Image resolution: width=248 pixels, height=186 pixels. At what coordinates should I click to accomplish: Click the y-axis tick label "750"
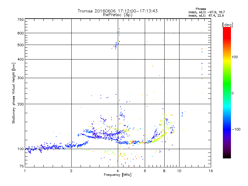(20, 20)
